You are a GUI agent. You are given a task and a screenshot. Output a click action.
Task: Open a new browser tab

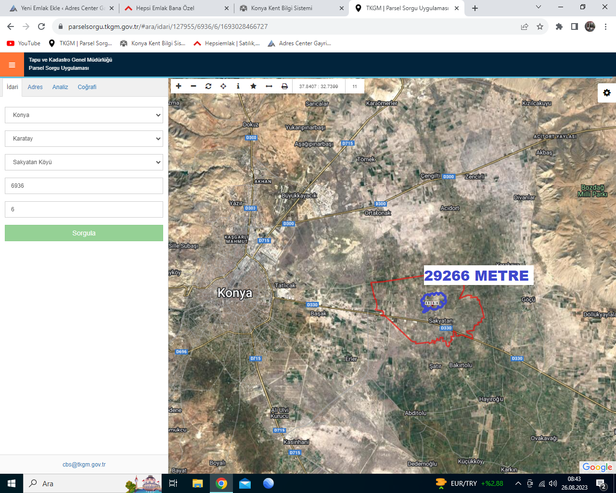pyautogui.click(x=475, y=8)
